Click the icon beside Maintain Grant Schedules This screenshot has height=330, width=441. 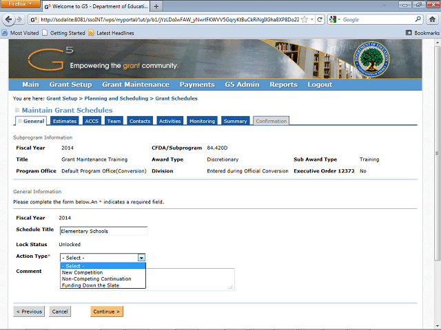click(17, 110)
